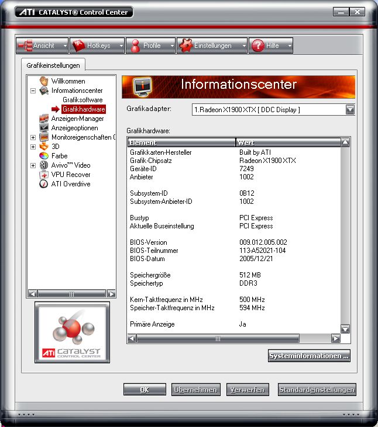The image size is (378, 427).
Task: Click the VPU Recover icon
Action: (44, 175)
